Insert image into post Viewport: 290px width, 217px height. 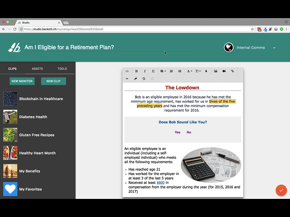pyautogui.click(x=216, y=71)
